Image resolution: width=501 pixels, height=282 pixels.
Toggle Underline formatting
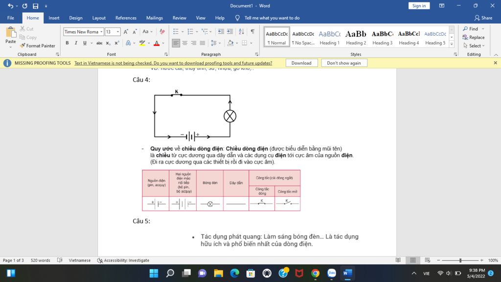point(85,43)
